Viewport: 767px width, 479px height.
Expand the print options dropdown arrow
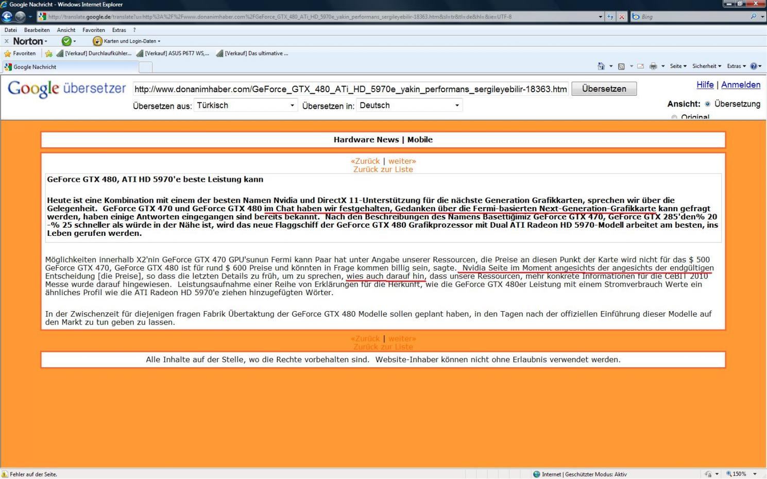click(662, 66)
